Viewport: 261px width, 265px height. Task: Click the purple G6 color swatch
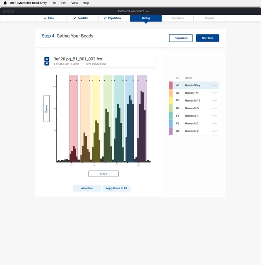[x=171, y=131]
